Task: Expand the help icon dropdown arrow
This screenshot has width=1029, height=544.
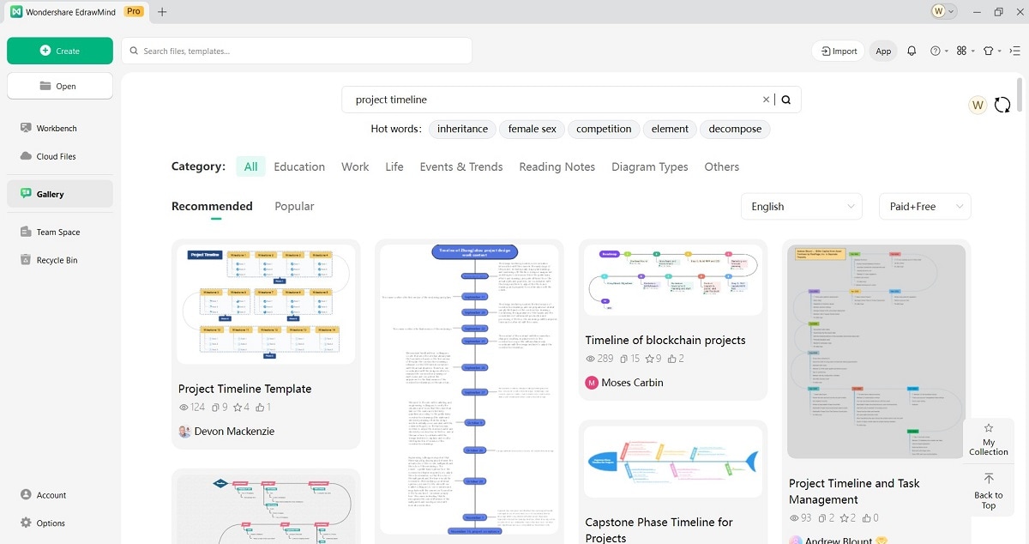Action: pyautogui.click(x=945, y=51)
